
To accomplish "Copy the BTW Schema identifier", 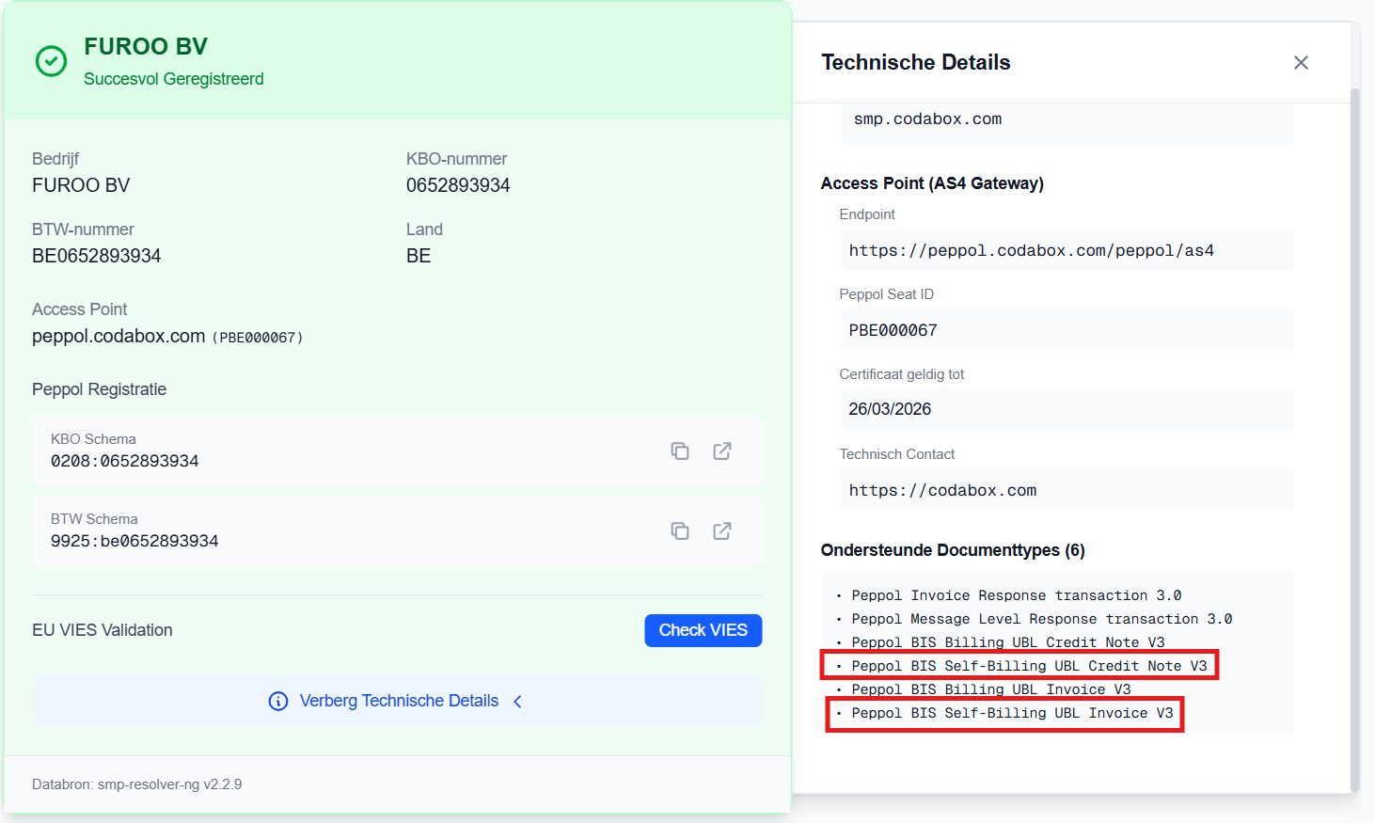I will click(x=680, y=531).
